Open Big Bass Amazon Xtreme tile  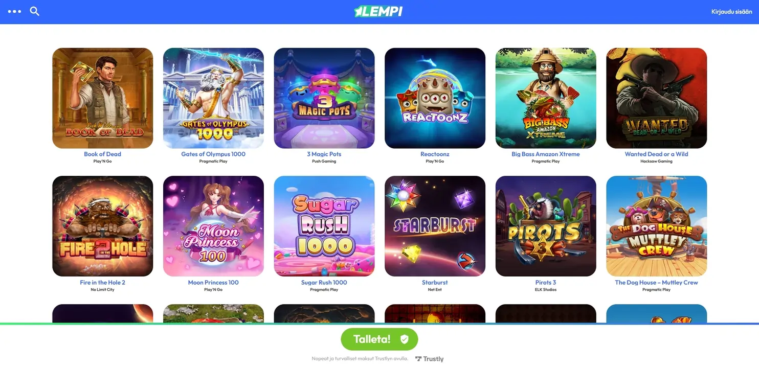coord(546,98)
